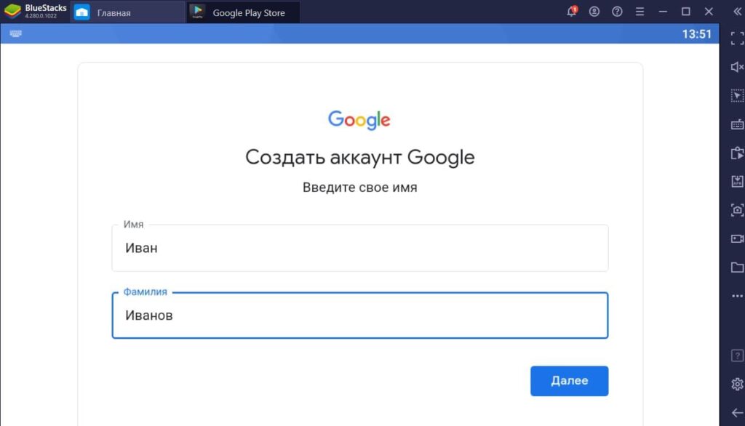
Task: Open BlueStacks settings gear
Action: (x=736, y=384)
